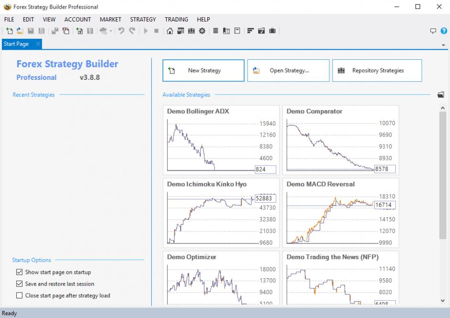The width and height of the screenshot is (450, 318).
Task: Click the graduation cap toolbar icon
Action: pos(103,31)
